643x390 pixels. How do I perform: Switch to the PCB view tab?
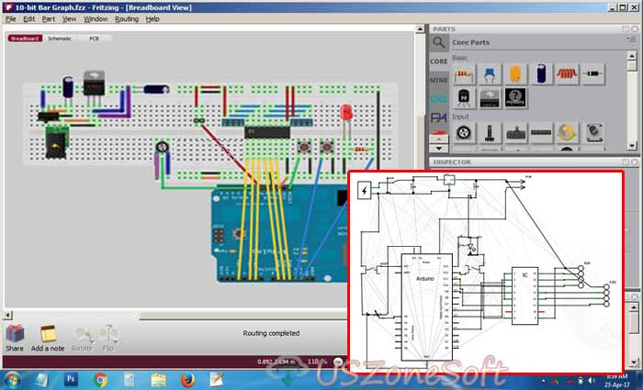(x=94, y=39)
